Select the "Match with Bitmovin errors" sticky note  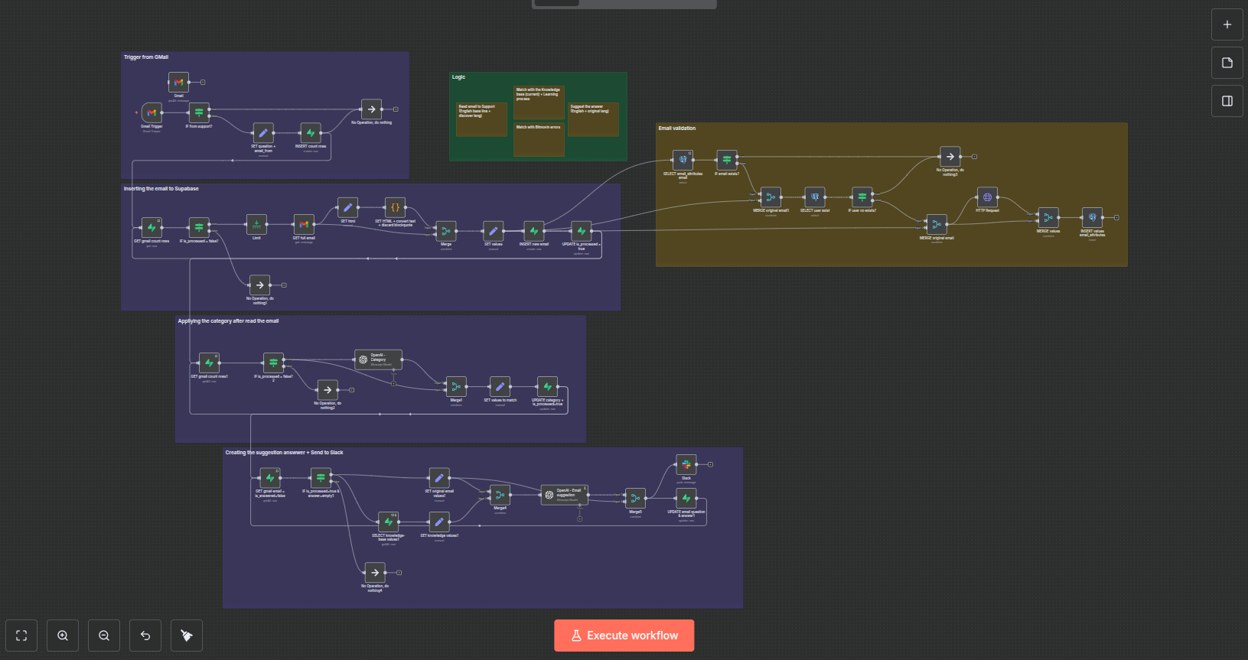click(539, 139)
